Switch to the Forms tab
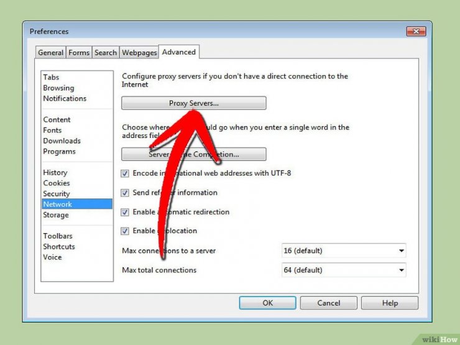This screenshot has width=460, height=345. (x=79, y=52)
